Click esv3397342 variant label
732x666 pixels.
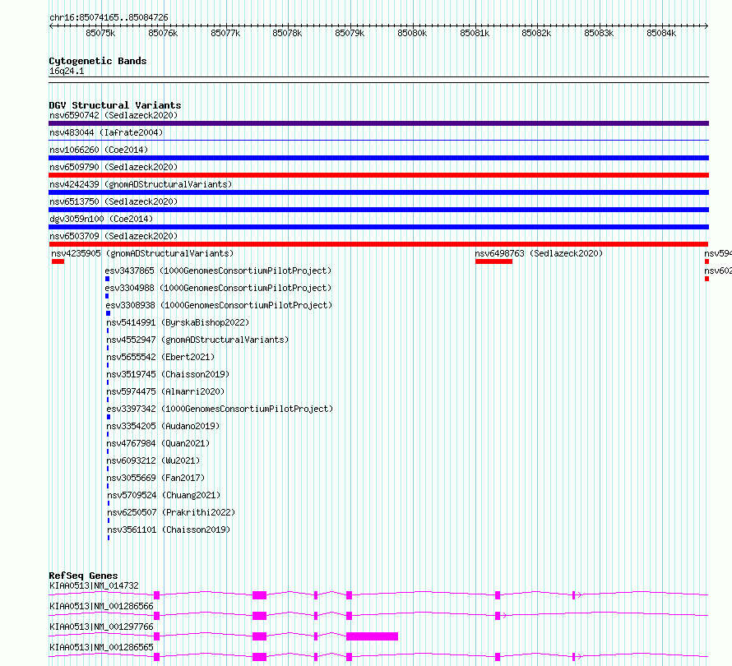pyautogui.click(x=220, y=409)
